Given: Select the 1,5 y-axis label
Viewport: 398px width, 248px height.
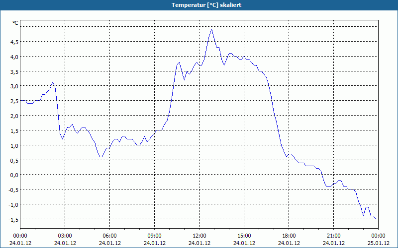Looking at the screenshot, I should pos(14,131).
